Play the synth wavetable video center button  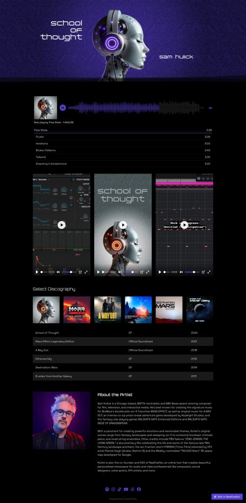pyautogui.click(x=61, y=225)
